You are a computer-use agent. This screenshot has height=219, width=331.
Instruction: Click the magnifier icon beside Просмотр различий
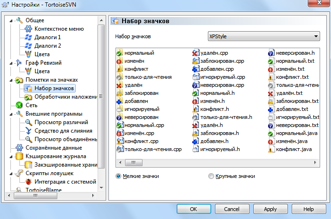click(28, 122)
